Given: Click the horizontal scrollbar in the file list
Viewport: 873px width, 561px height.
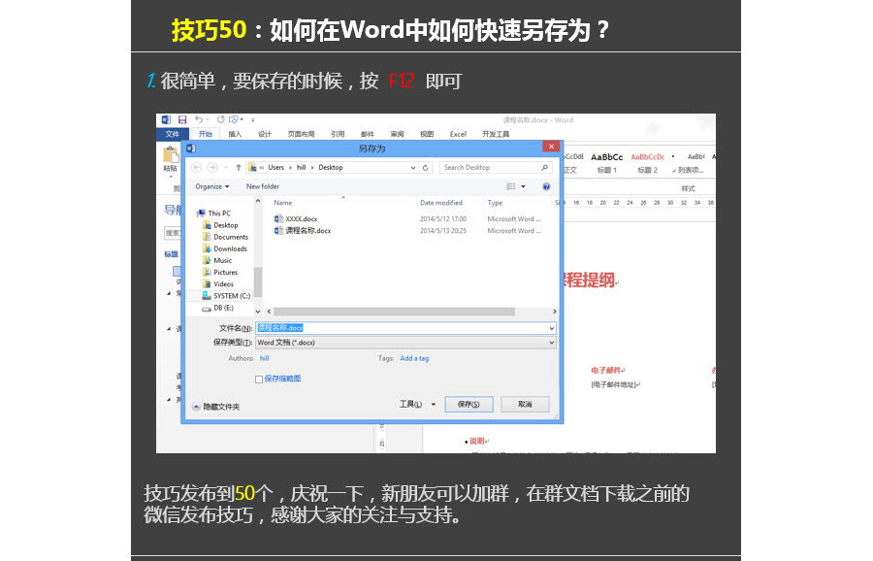Looking at the screenshot, I should (x=394, y=312).
